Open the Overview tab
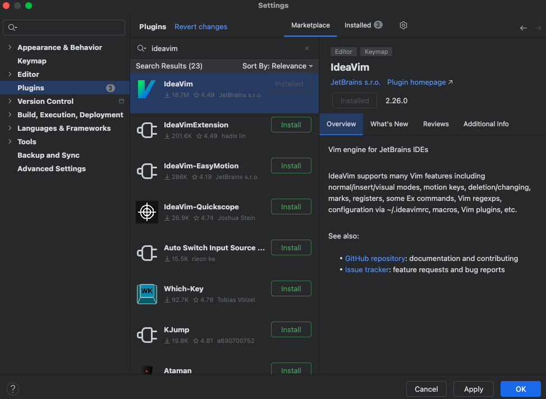 [x=341, y=124]
